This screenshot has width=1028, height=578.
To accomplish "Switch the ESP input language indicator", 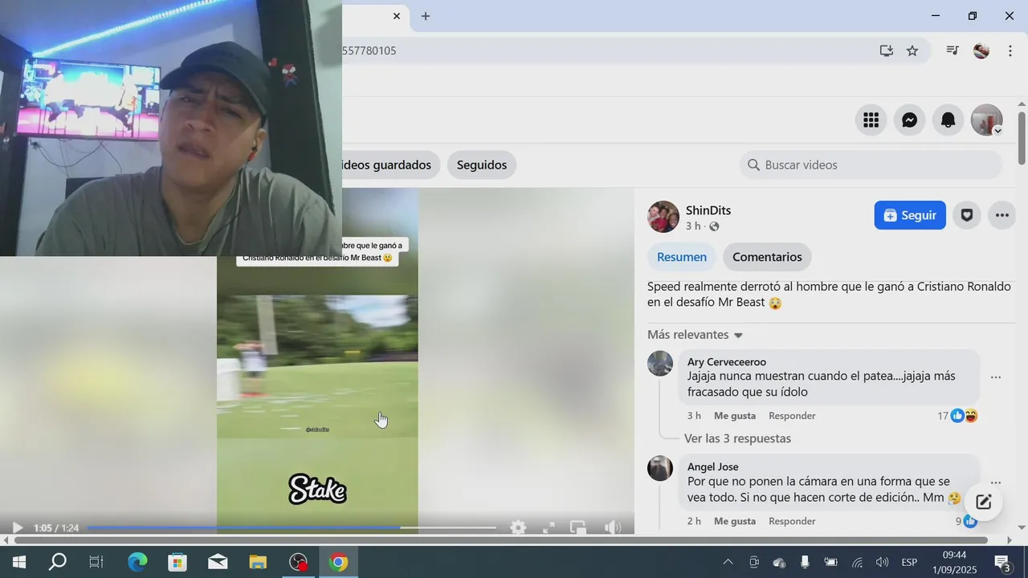I will pos(909,562).
